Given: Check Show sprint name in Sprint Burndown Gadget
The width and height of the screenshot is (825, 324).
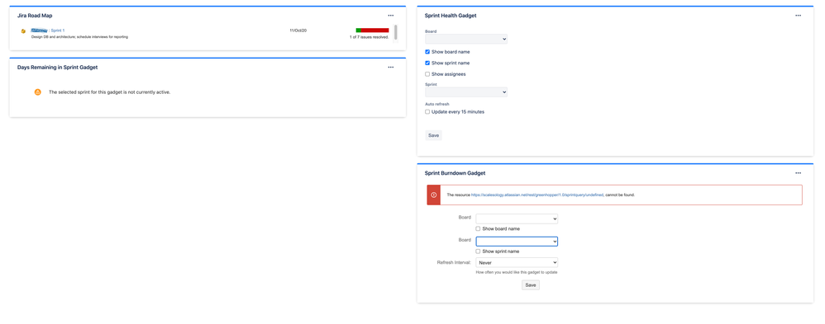Looking at the screenshot, I should pos(478,251).
